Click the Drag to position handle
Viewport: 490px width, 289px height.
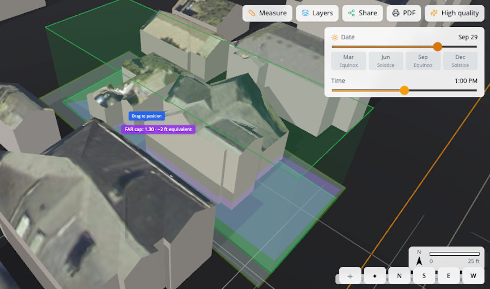(x=146, y=116)
